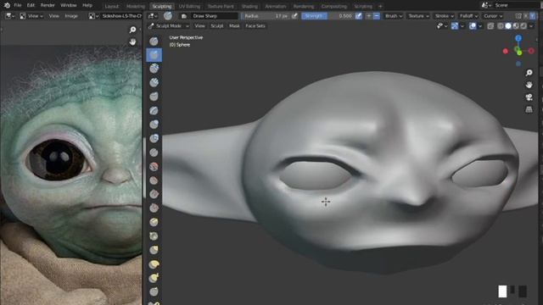543x305 pixels.
Task: Switch to wireframe viewport shading
Action: click(501, 26)
